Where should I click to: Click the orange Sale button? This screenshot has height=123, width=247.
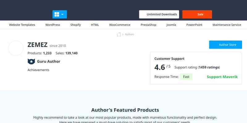coord(197,14)
